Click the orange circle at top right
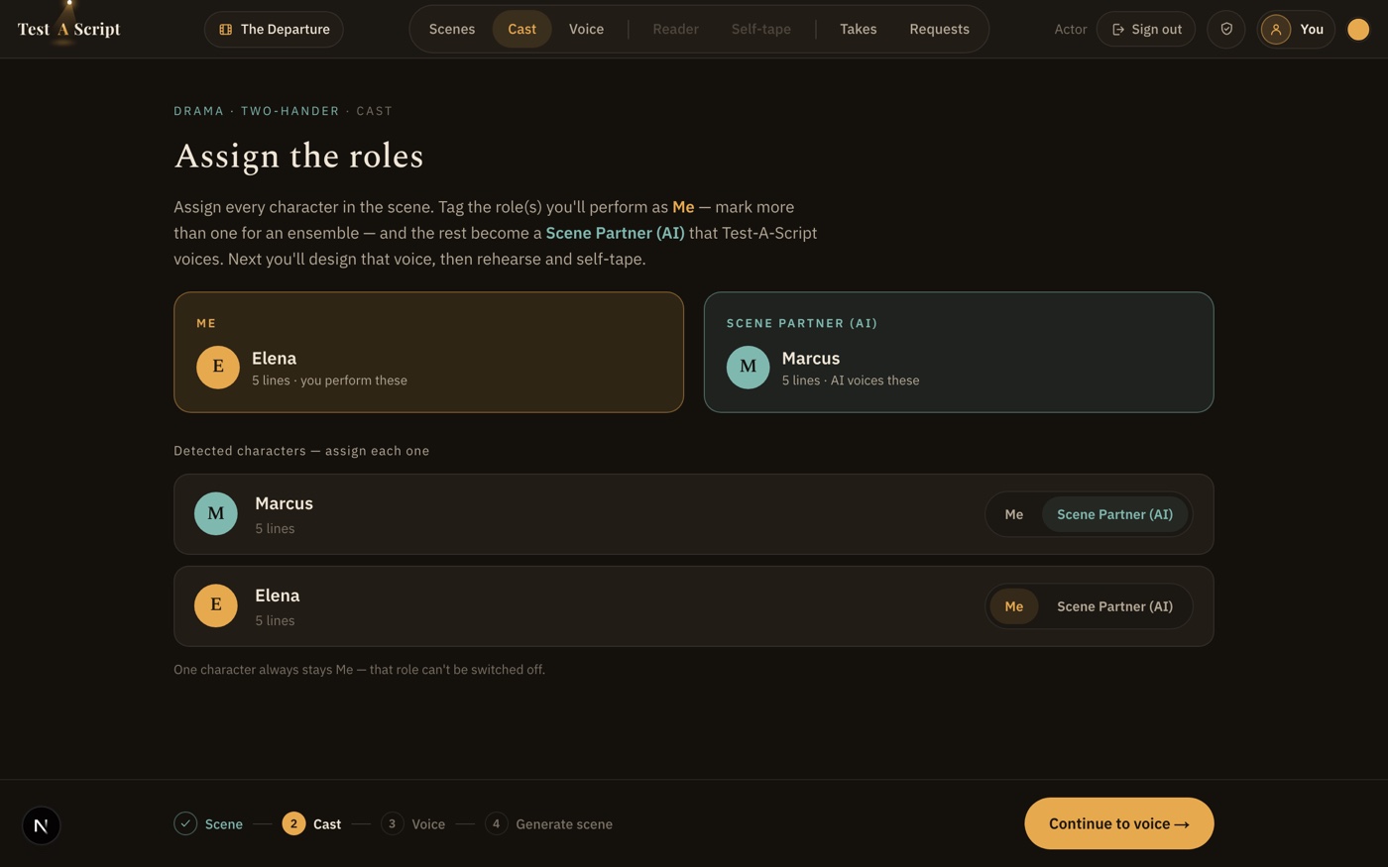Image resolution: width=1388 pixels, height=867 pixels. click(1358, 29)
